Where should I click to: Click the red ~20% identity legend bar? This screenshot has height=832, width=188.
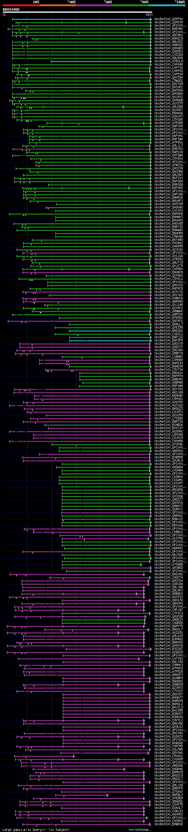point(21,5)
